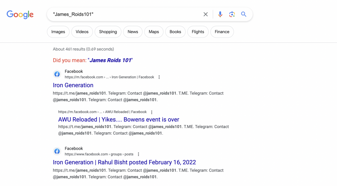Select the News filter chip
The width and height of the screenshot is (337, 186).
(133, 32)
